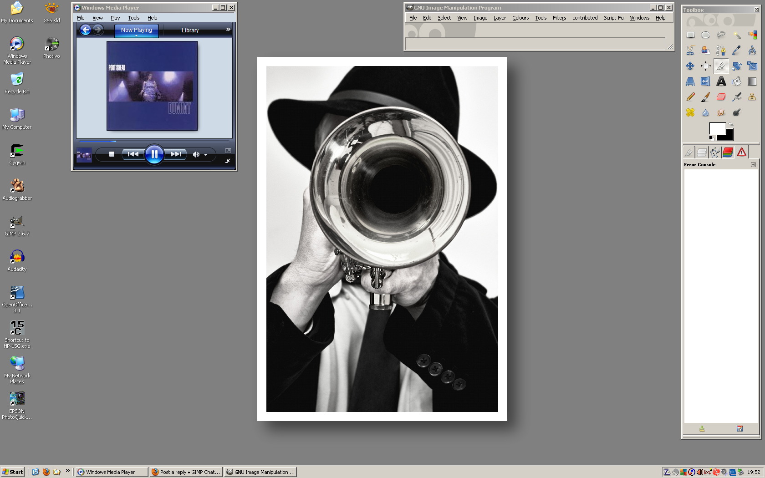The image size is (765, 478).
Task: Show more Media Player tabs chevron
Action: (228, 30)
